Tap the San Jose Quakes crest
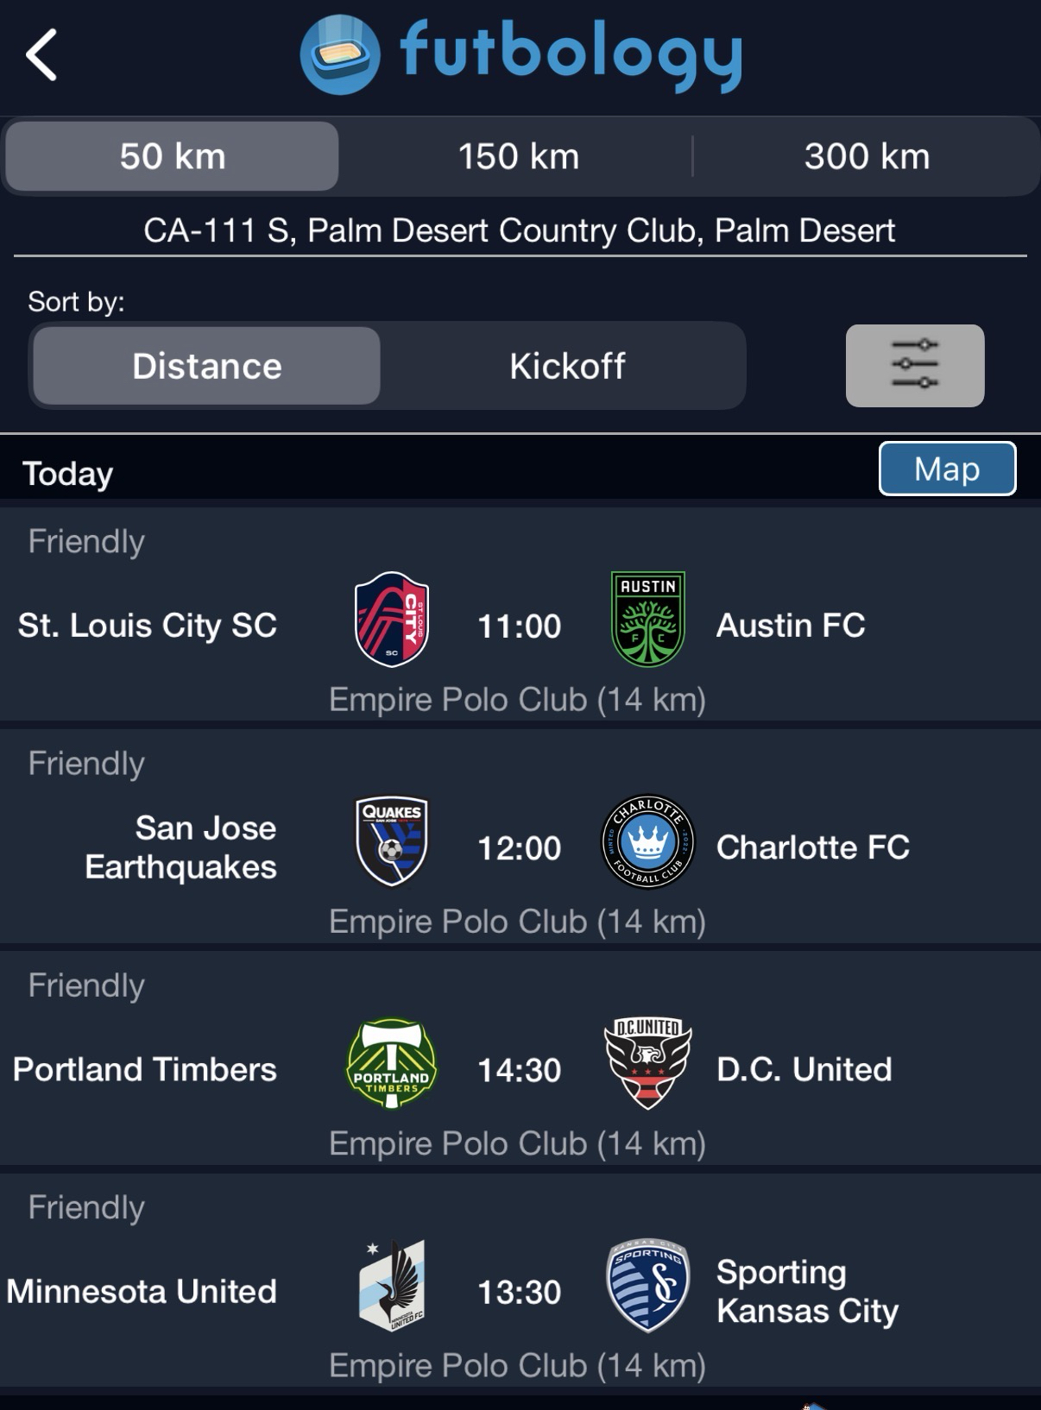Image resolution: width=1041 pixels, height=1410 pixels. (x=392, y=841)
